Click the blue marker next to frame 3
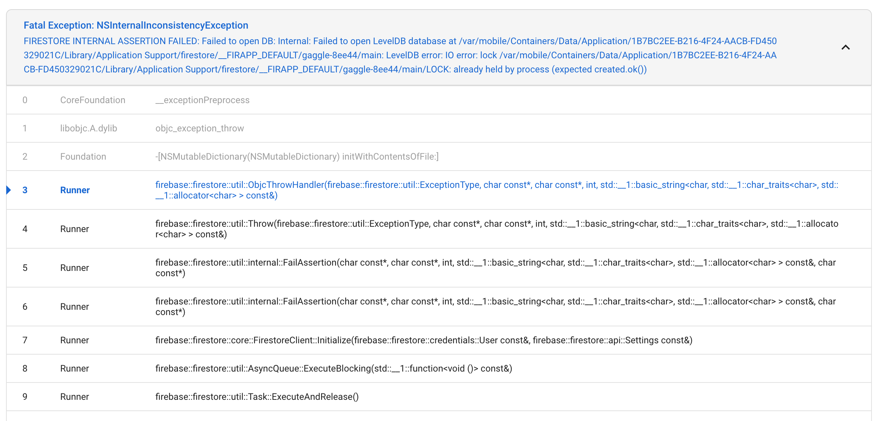This screenshot has width=880, height=421. (x=8, y=190)
